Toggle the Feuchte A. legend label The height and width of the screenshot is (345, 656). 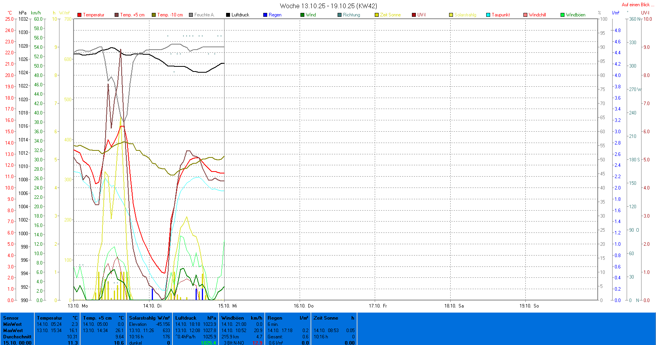204,15
